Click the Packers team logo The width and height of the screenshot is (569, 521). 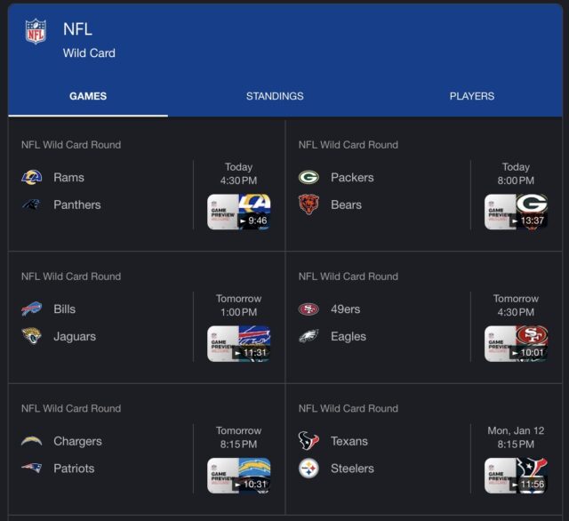tap(309, 177)
